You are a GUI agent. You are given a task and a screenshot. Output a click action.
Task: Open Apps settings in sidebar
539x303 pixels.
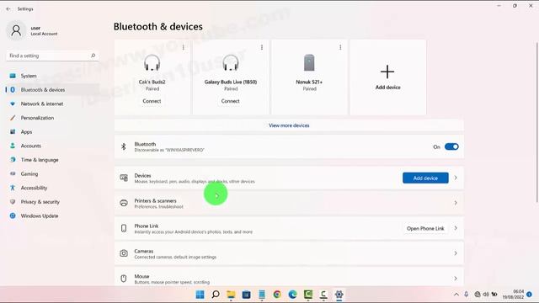[52, 132]
